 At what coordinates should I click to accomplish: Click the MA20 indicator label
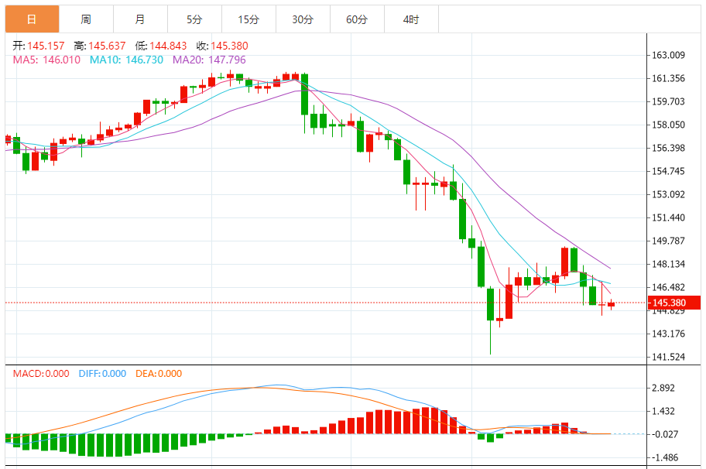click(x=209, y=60)
